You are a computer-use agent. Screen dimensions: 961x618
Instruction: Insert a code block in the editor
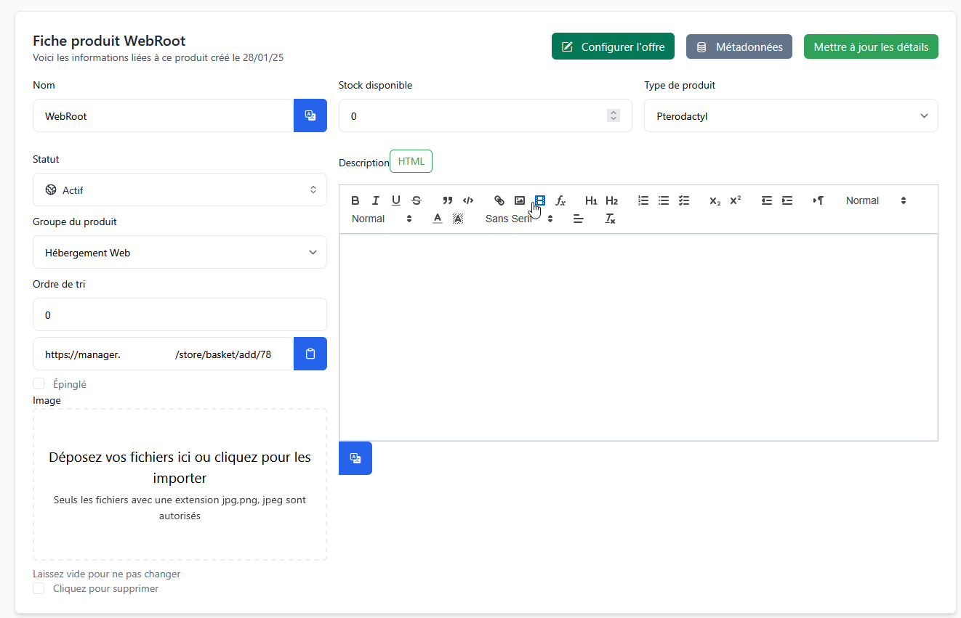[468, 201]
